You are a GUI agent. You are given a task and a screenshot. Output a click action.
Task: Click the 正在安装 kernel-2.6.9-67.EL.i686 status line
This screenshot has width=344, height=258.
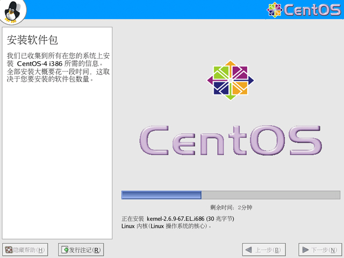[x=178, y=219]
